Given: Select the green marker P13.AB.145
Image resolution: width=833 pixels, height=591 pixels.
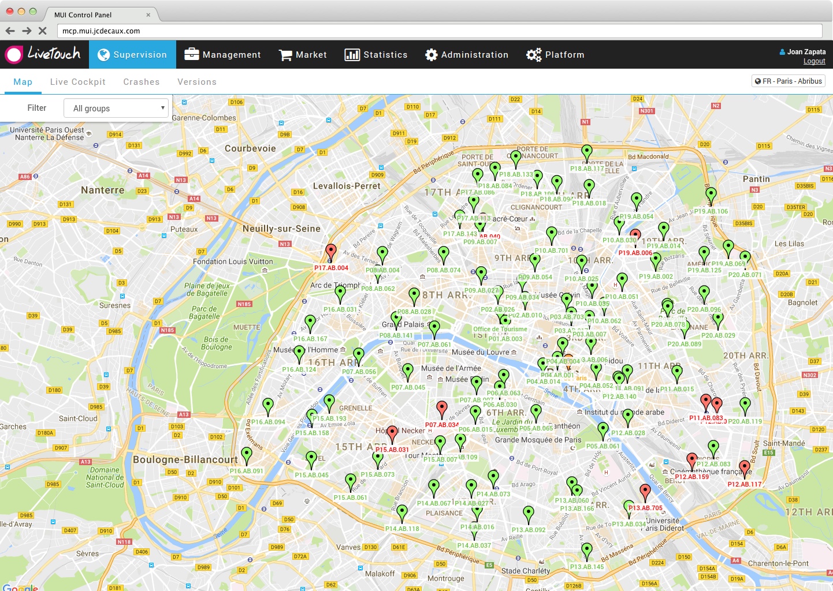Looking at the screenshot, I should point(587,552).
